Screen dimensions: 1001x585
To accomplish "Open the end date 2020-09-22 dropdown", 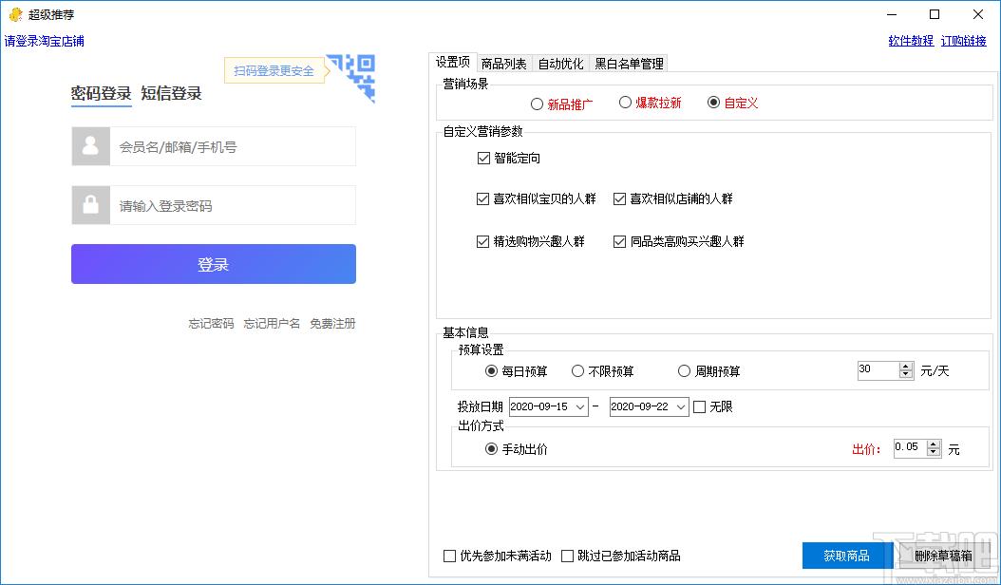I will coord(681,406).
